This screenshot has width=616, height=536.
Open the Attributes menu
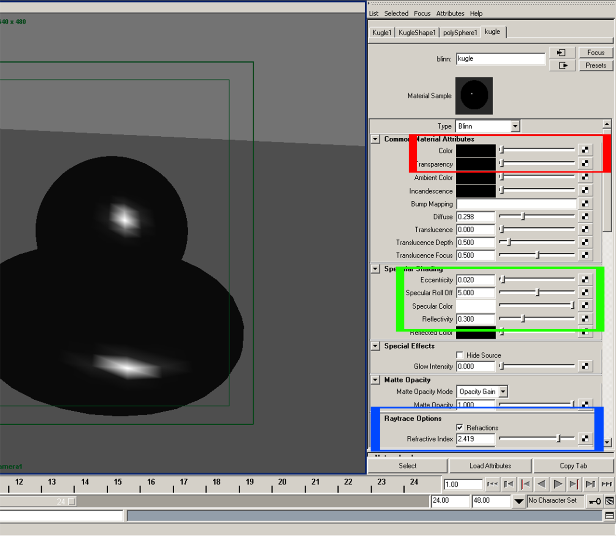tap(450, 13)
